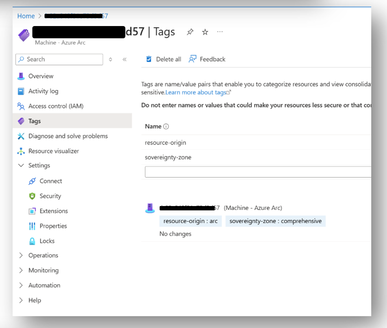
Task: Click the Name info circle icon
Action: pyautogui.click(x=166, y=127)
